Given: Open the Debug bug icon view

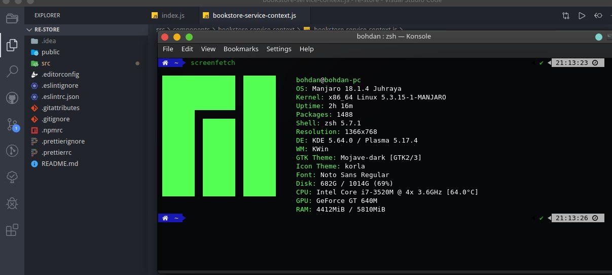Looking at the screenshot, I should tap(12, 203).
